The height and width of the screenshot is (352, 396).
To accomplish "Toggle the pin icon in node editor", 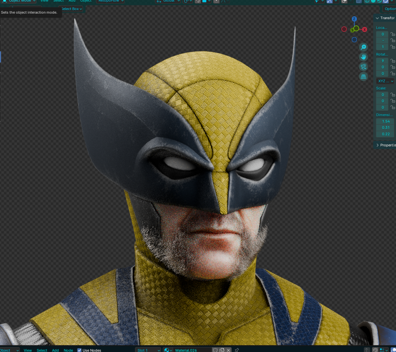I will 237,350.
